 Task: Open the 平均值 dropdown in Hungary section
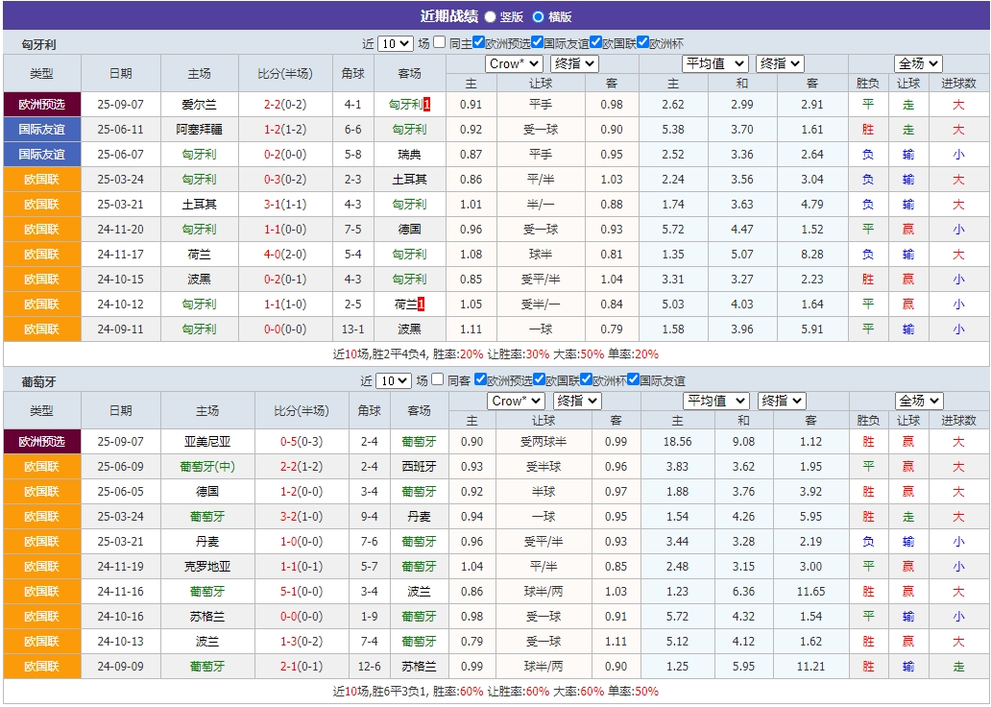tap(715, 63)
